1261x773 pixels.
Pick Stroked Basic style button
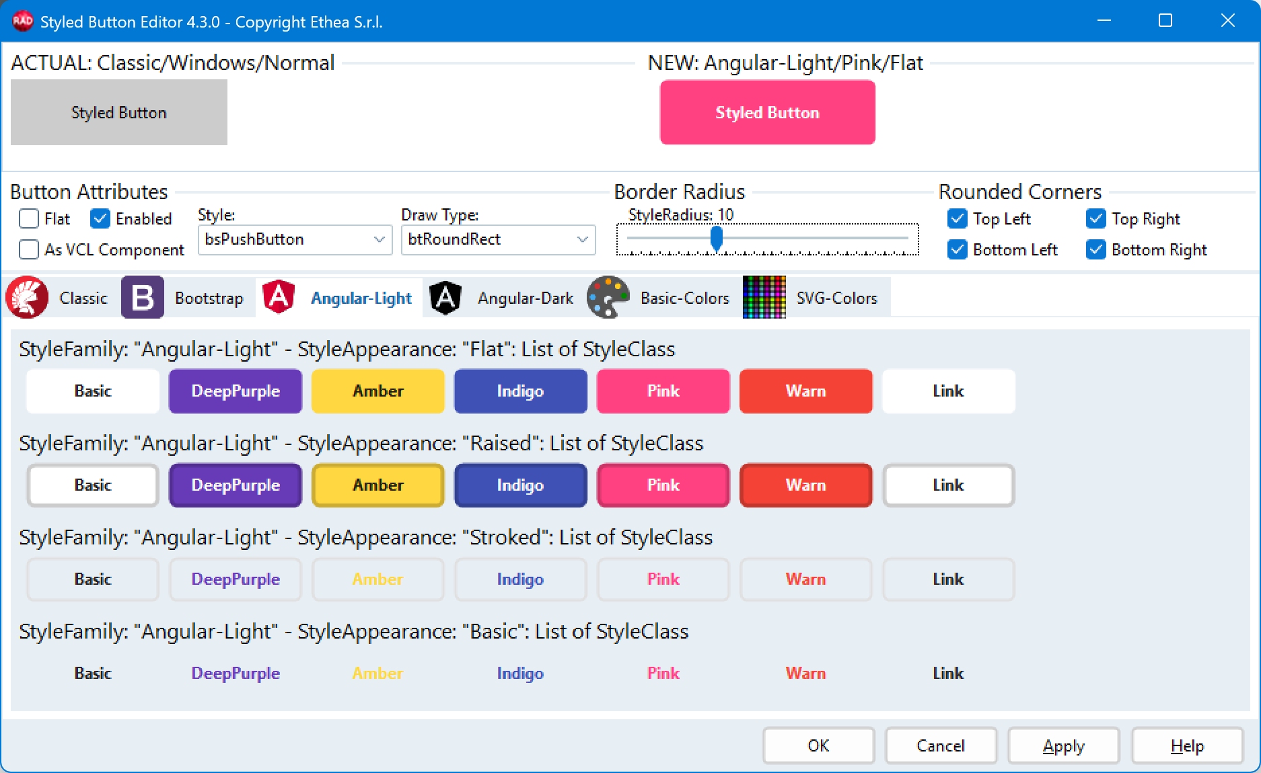93,579
